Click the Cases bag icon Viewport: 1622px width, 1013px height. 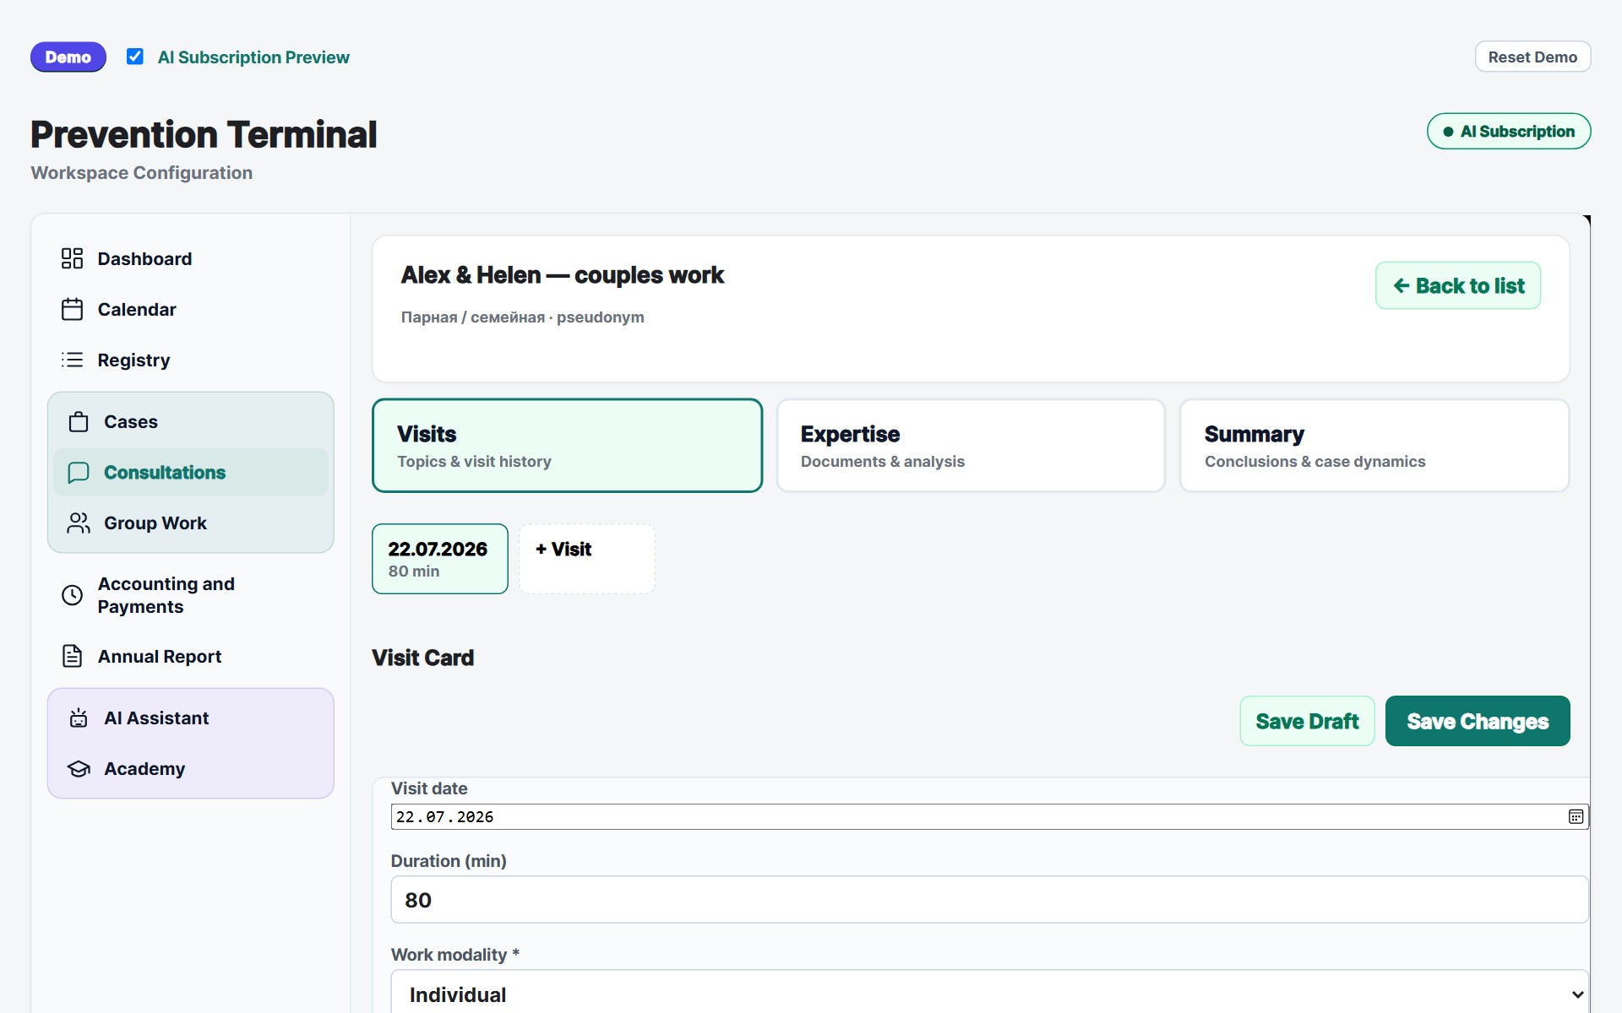[x=79, y=421]
